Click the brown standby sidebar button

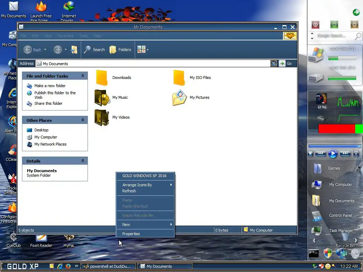coord(354,24)
